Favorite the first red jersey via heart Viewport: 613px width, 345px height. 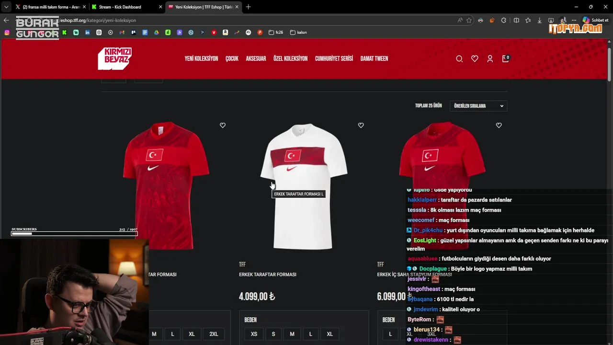pos(223,125)
